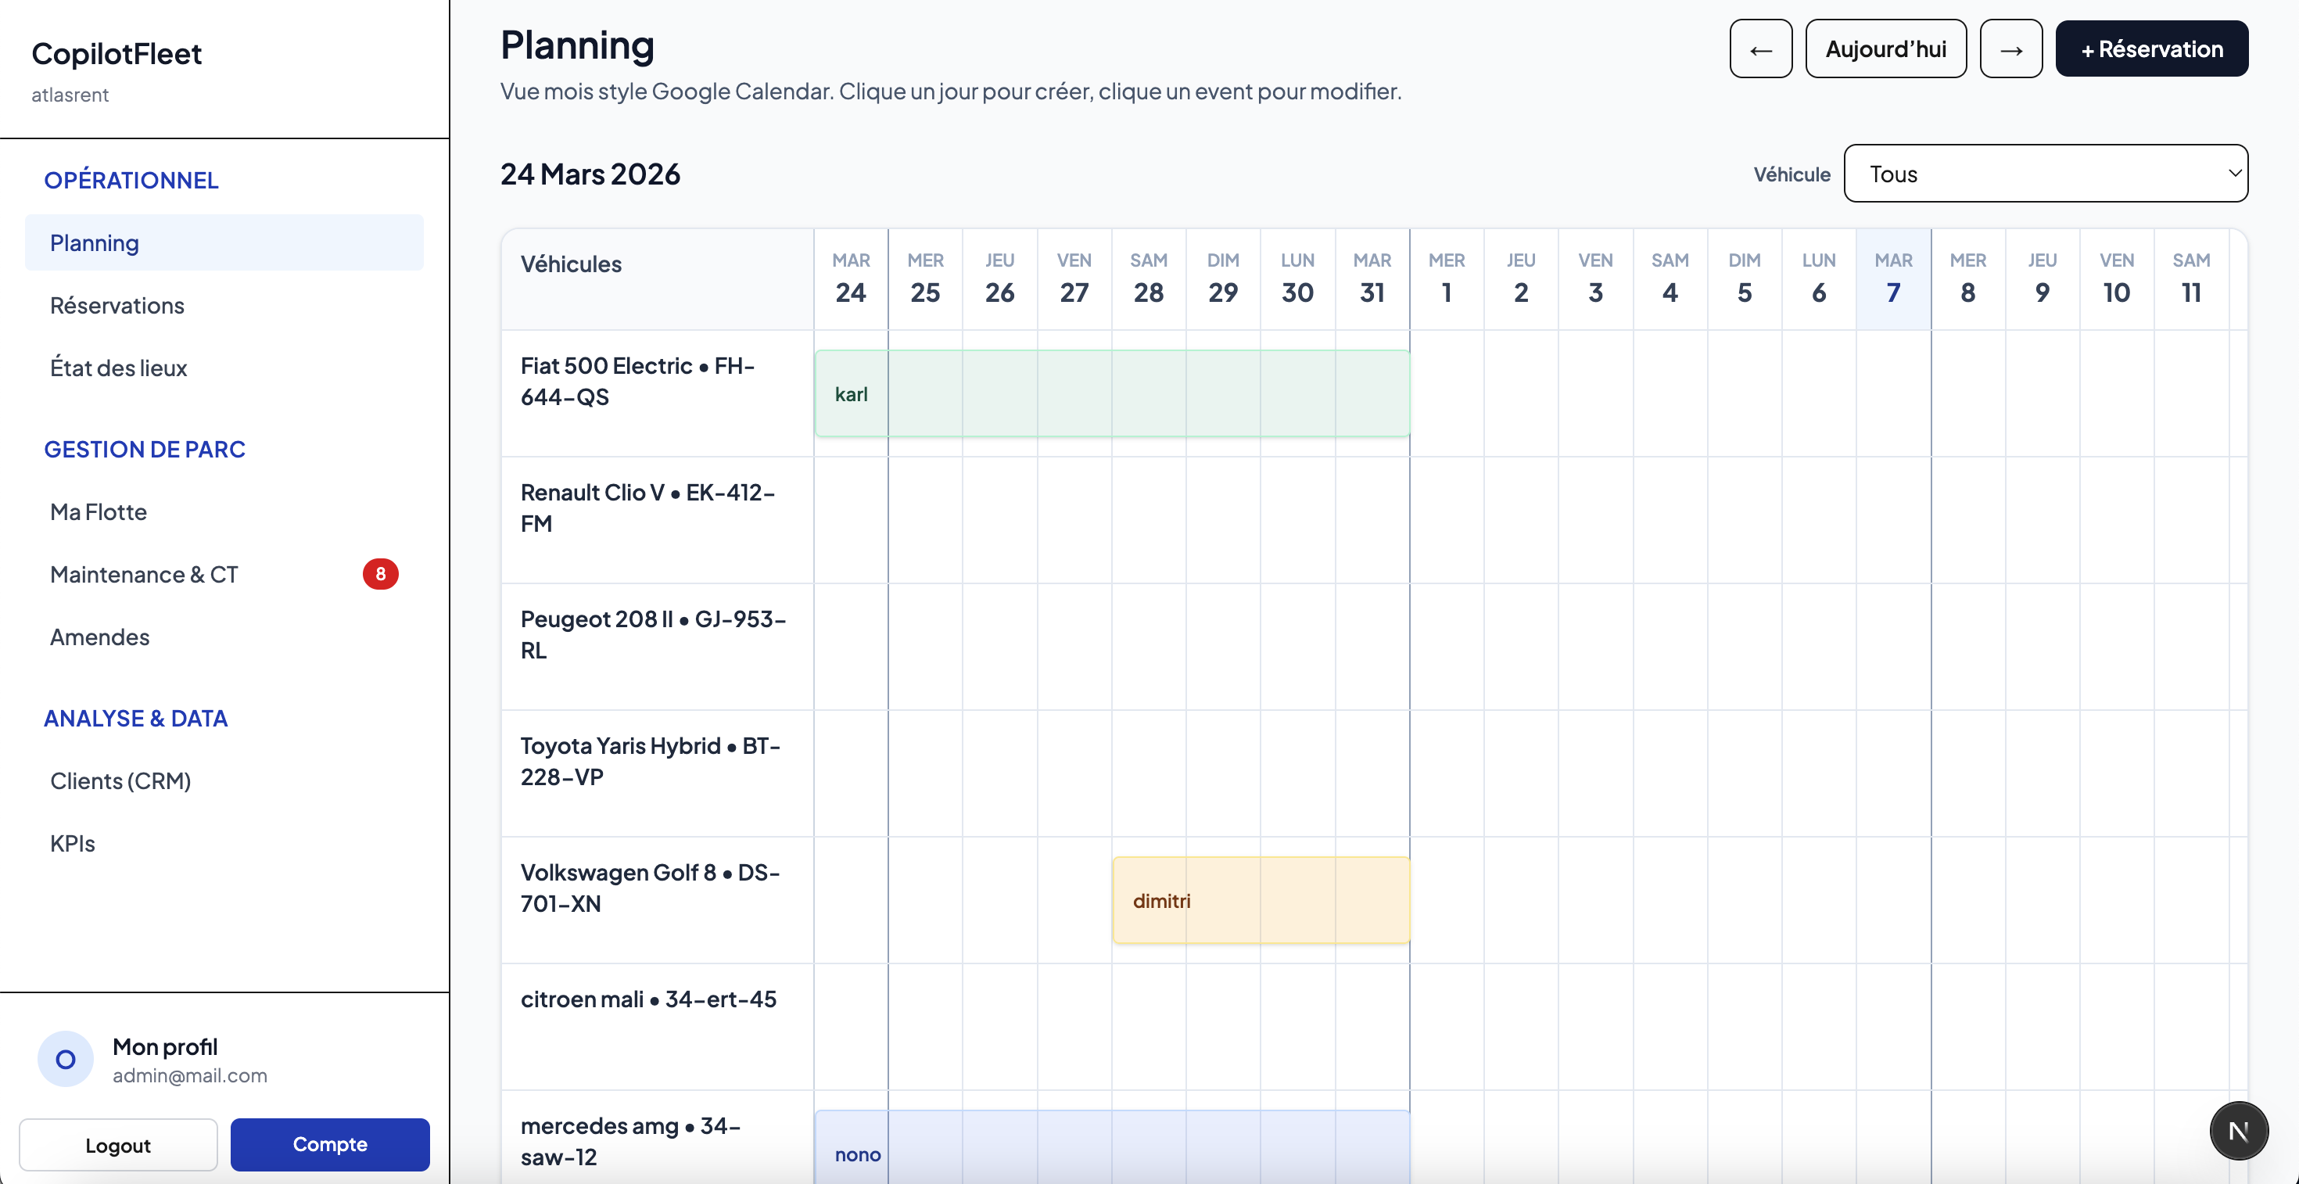This screenshot has width=2299, height=1184.
Task: Open the Véhicule filter dropdown
Action: [x=2046, y=173]
